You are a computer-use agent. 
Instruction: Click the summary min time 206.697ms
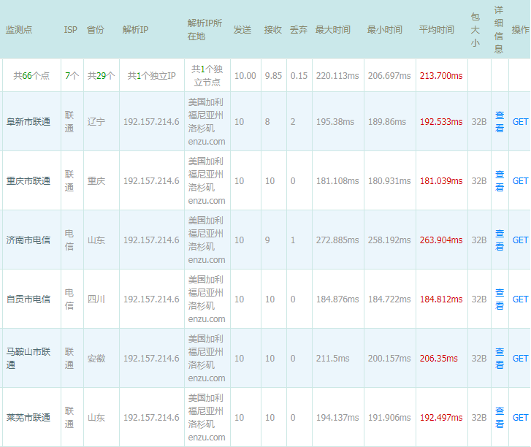click(x=389, y=76)
